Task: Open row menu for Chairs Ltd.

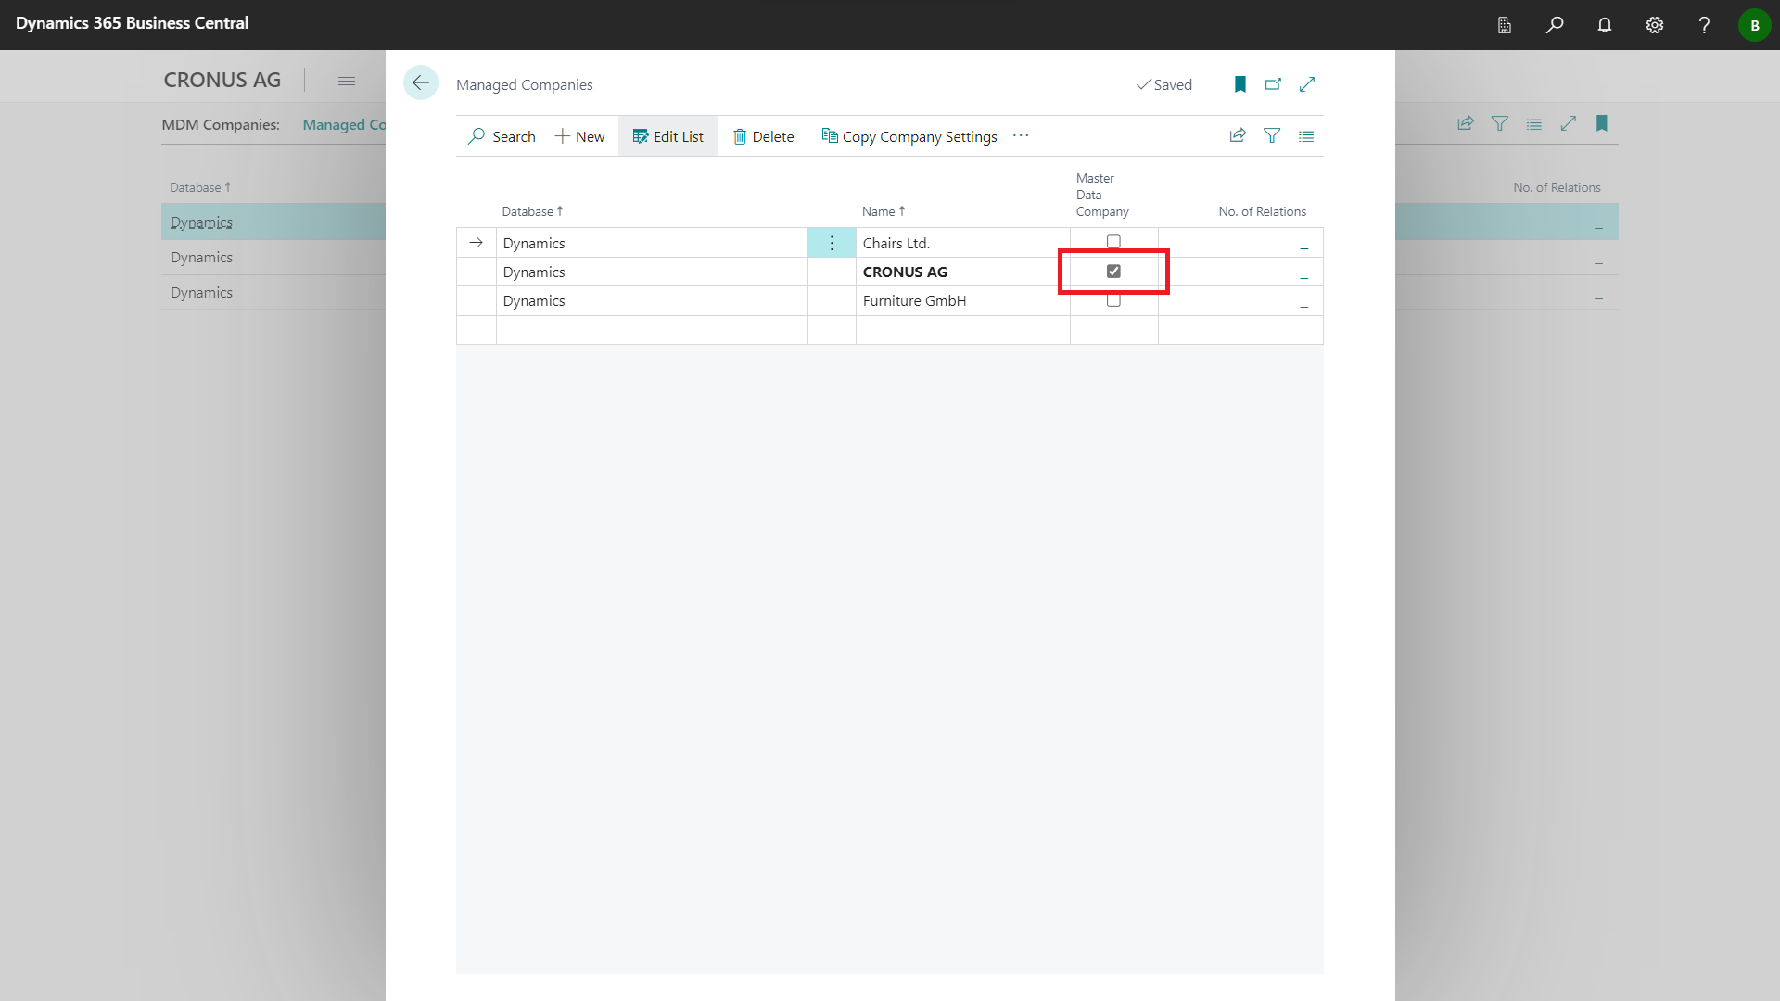Action: (x=832, y=243)
